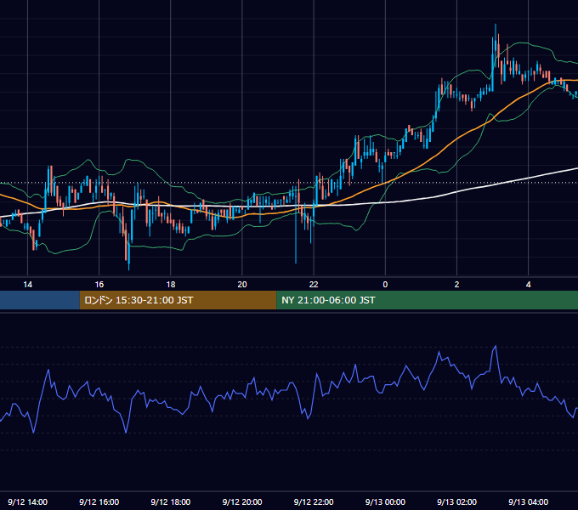Click the 14 hour axis label
Screen dimensions: 578x510
[28, 285]
